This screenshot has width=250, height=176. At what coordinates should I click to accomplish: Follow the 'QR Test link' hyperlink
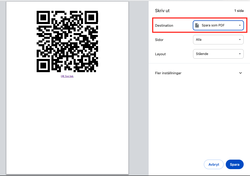[67, 76]
